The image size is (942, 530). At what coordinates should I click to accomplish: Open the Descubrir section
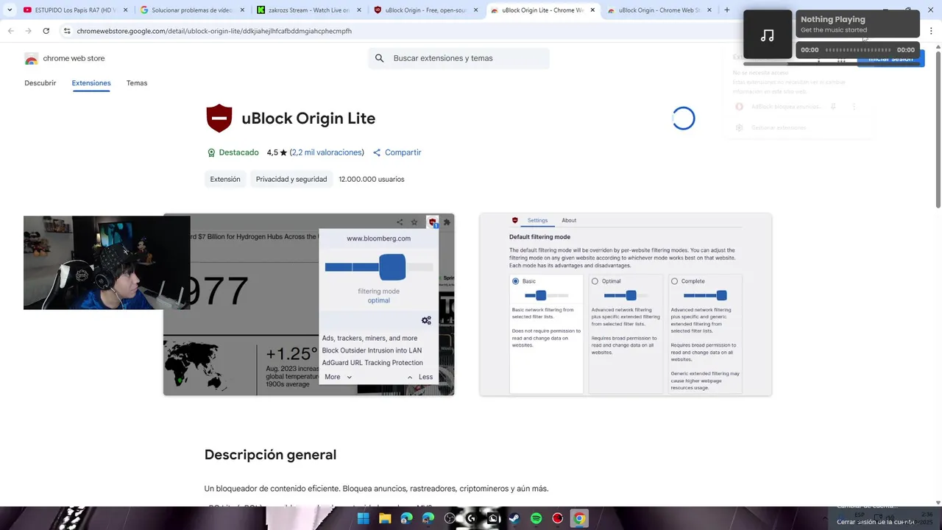40,83
